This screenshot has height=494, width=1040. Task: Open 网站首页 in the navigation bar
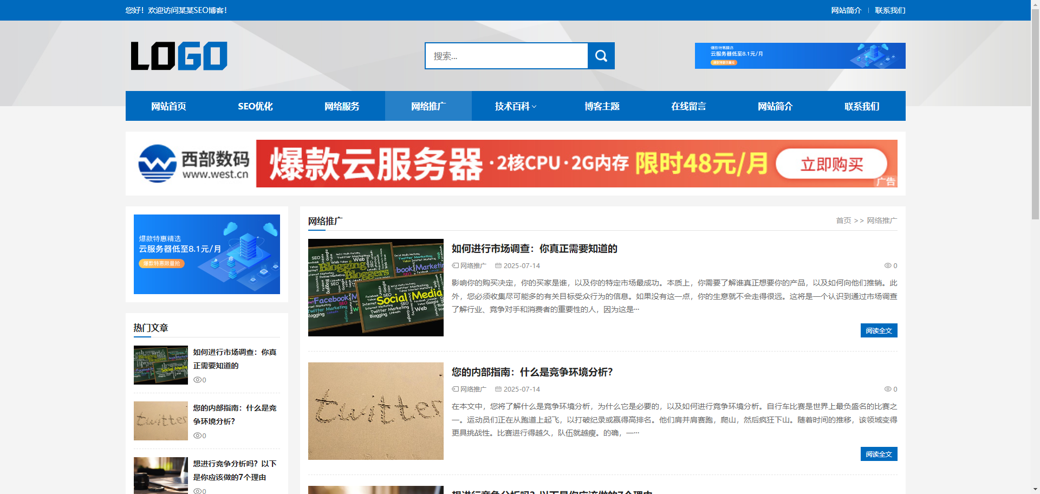[168, 106]
